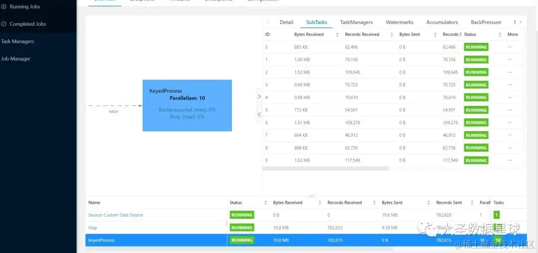Click bytes received value 772 KB
Viewport: 538px width, 253px height.
tap(301, 110)
